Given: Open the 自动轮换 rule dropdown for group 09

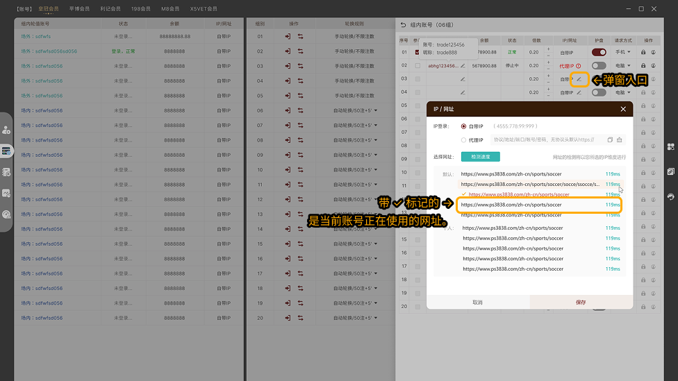Looking at the screenshot, I should pyautogui.click(x=356, y=155).
